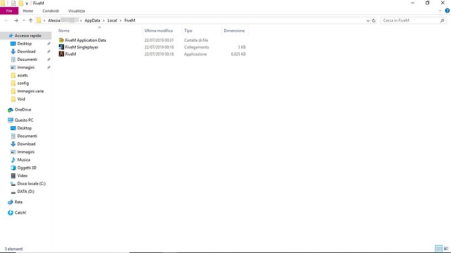Switch to details view layout icon

pyautogui.click(x=439, y=248)
